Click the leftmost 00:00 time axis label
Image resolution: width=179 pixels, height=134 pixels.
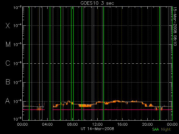point(22,124)
